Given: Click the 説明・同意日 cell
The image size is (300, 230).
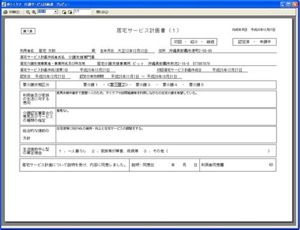Looking at the screenshot, I should [165, 165].
